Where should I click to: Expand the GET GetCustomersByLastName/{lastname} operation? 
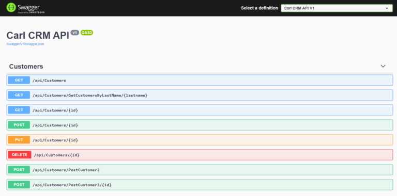(200, 95)
